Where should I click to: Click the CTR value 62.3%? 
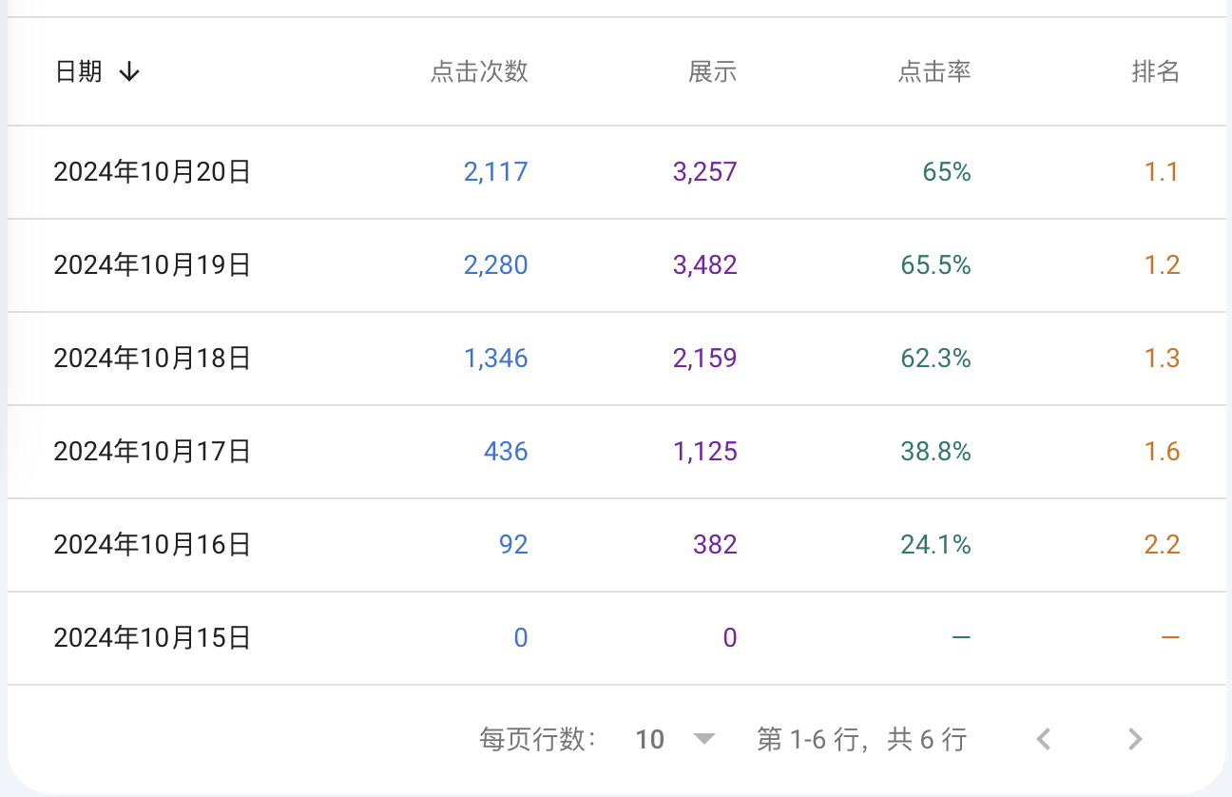pyautogui.click(x=936, y=359)
